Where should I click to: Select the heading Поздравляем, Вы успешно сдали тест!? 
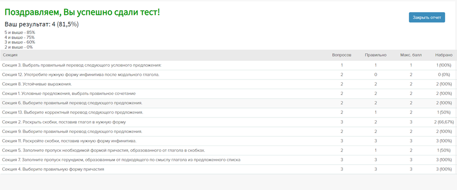[x=82, y=13]
